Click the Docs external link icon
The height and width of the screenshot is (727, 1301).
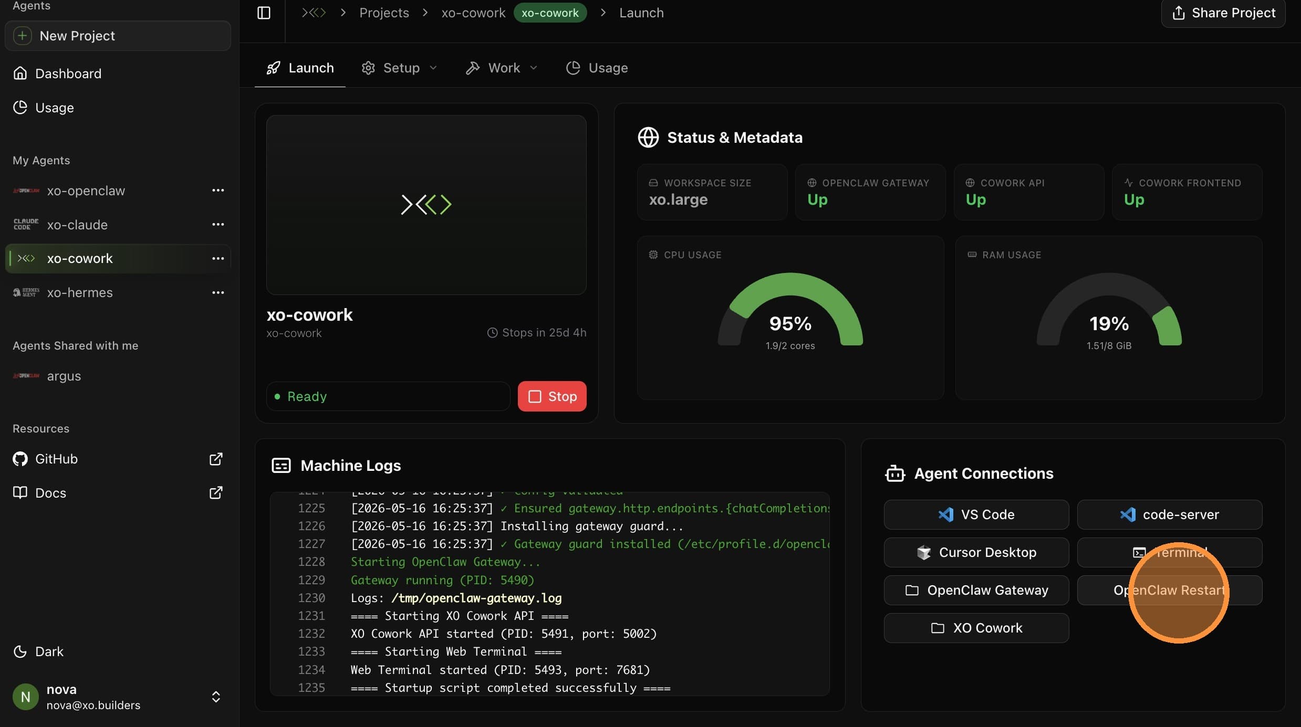click(216, 493)
